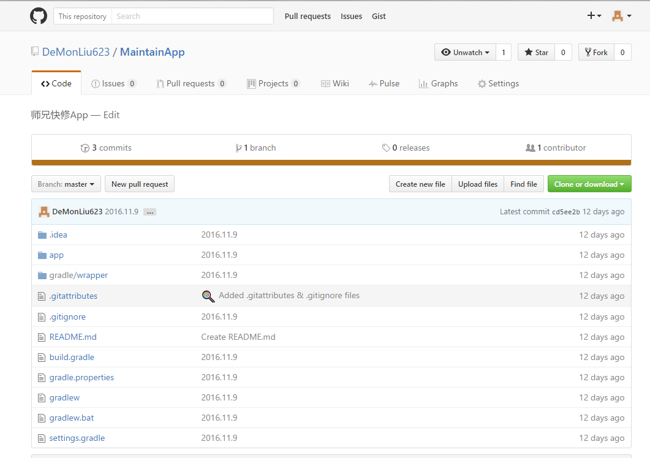Screen dimensions: 650x458
Task: Switch to the Code tab
Action: click(x=56, y=84)
